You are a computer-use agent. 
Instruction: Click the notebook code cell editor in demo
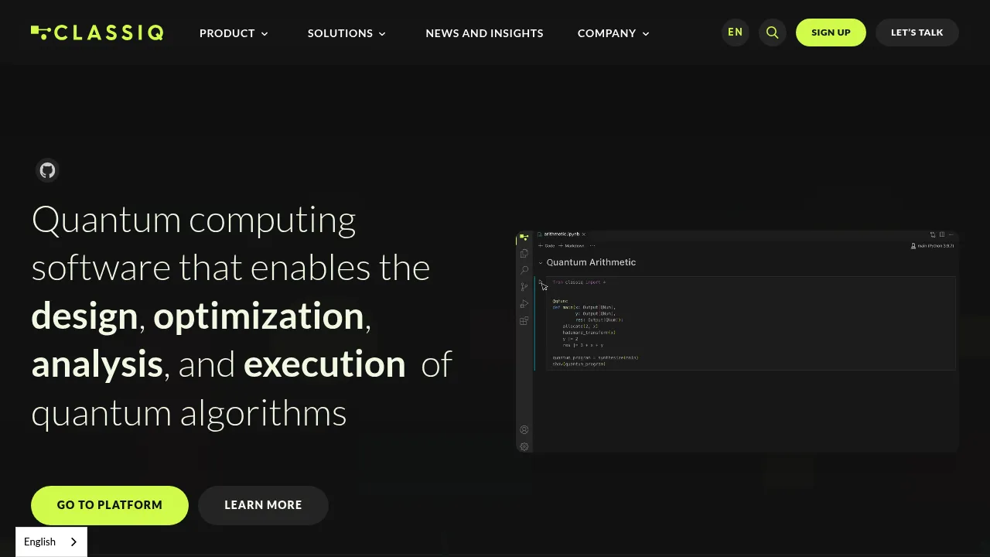point(750,323)
